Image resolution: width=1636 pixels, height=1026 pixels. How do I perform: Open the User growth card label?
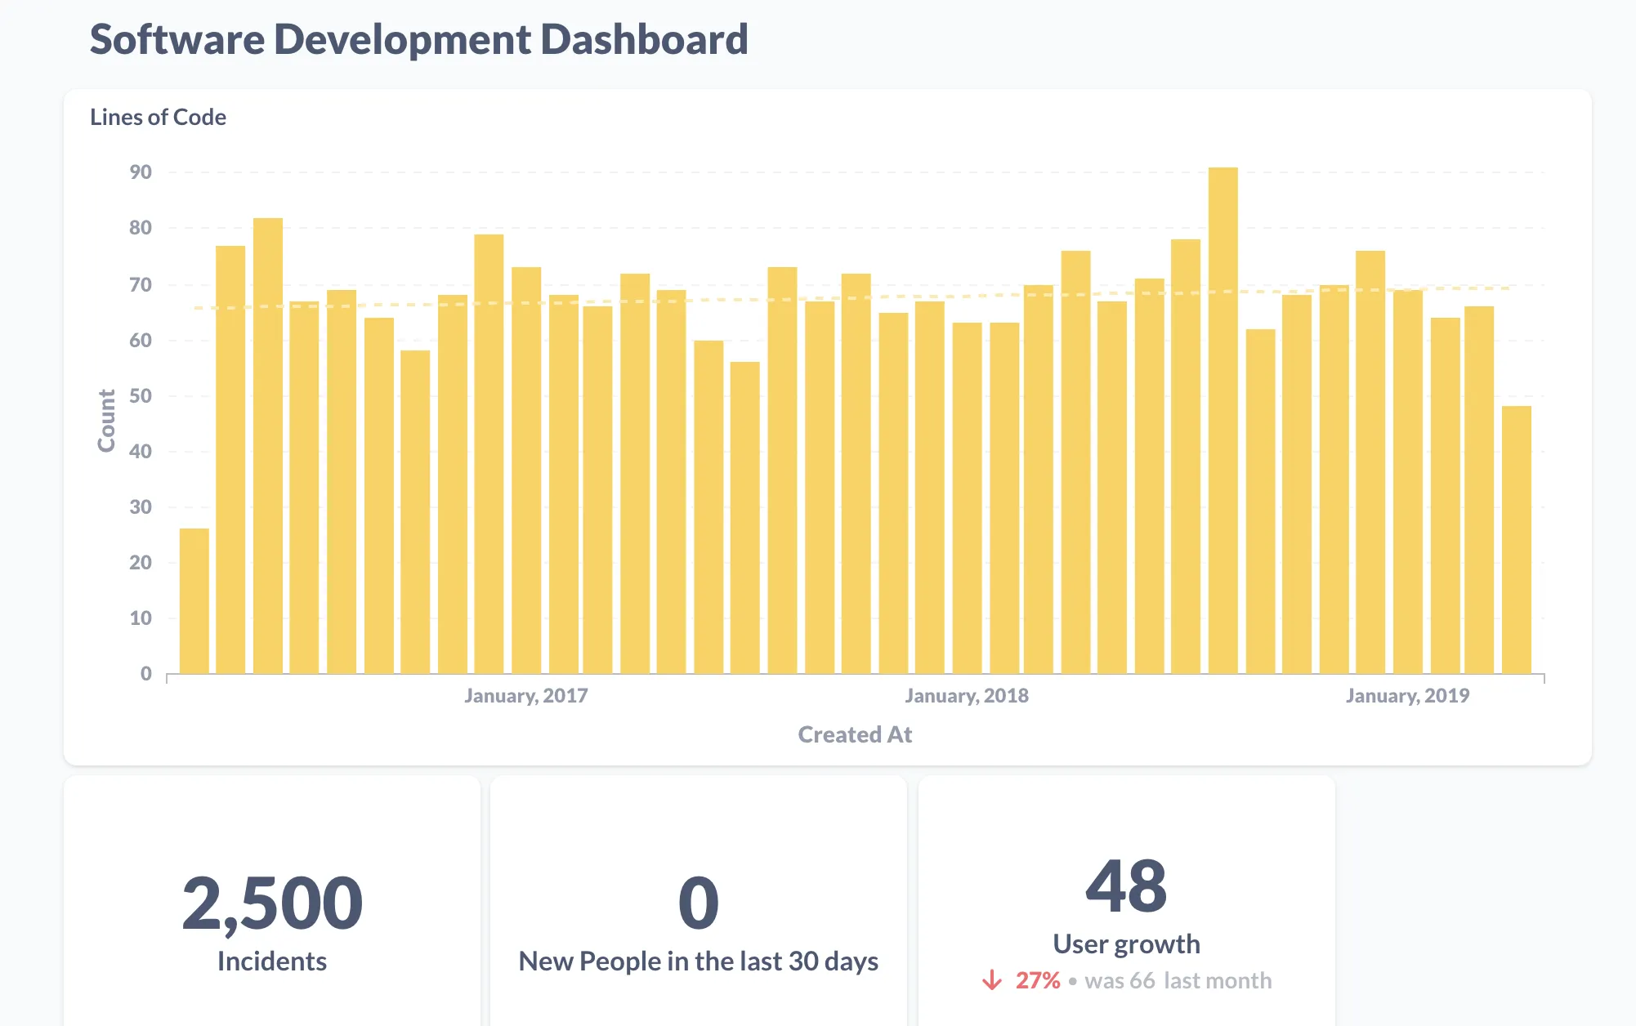tap(1126, 944)
